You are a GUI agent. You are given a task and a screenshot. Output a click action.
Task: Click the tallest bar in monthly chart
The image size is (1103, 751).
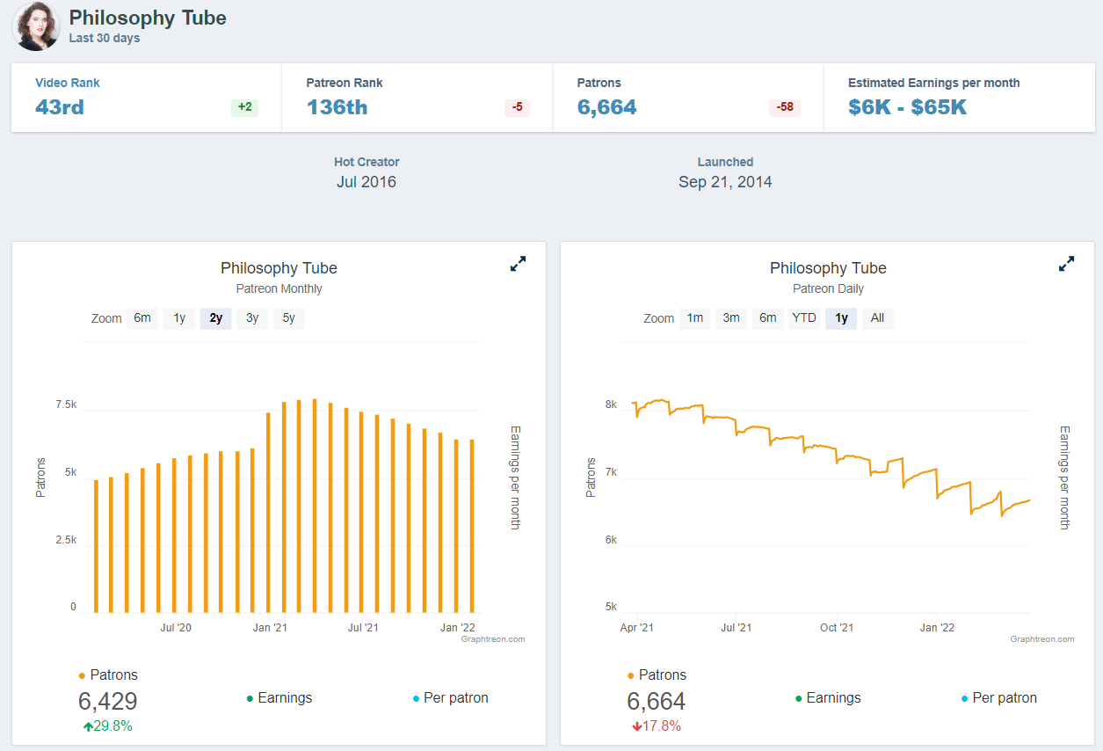click(x=315, y=506)
